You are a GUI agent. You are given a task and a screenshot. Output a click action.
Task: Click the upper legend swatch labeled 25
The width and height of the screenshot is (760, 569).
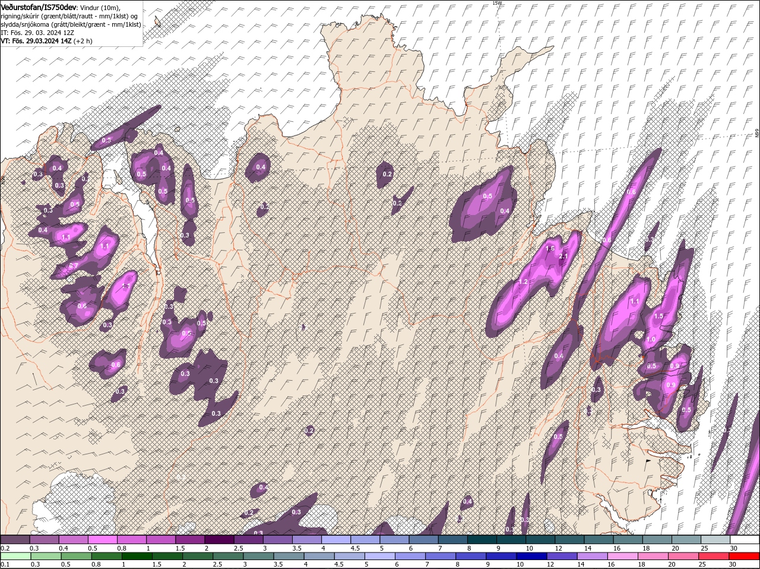(x=716, y=540)
